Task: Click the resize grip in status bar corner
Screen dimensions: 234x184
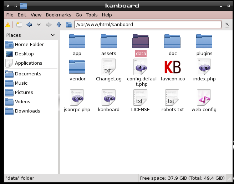Action: coord(229,178)
